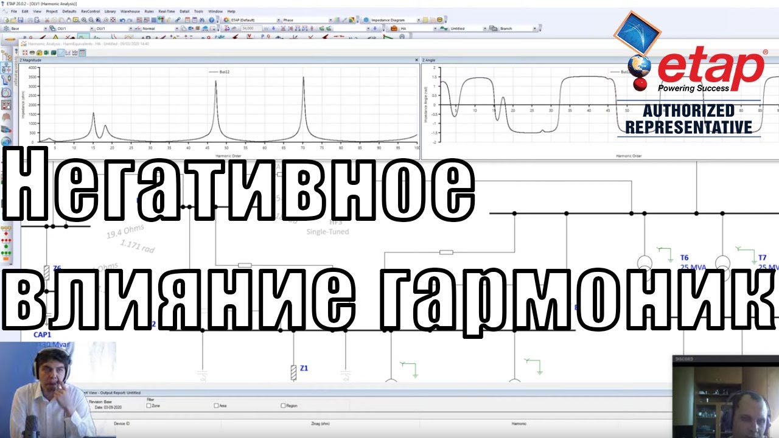779x438 pixels.
Task: Open the Defaults menu
Action: pyautogui.click(x=69, y=11)
